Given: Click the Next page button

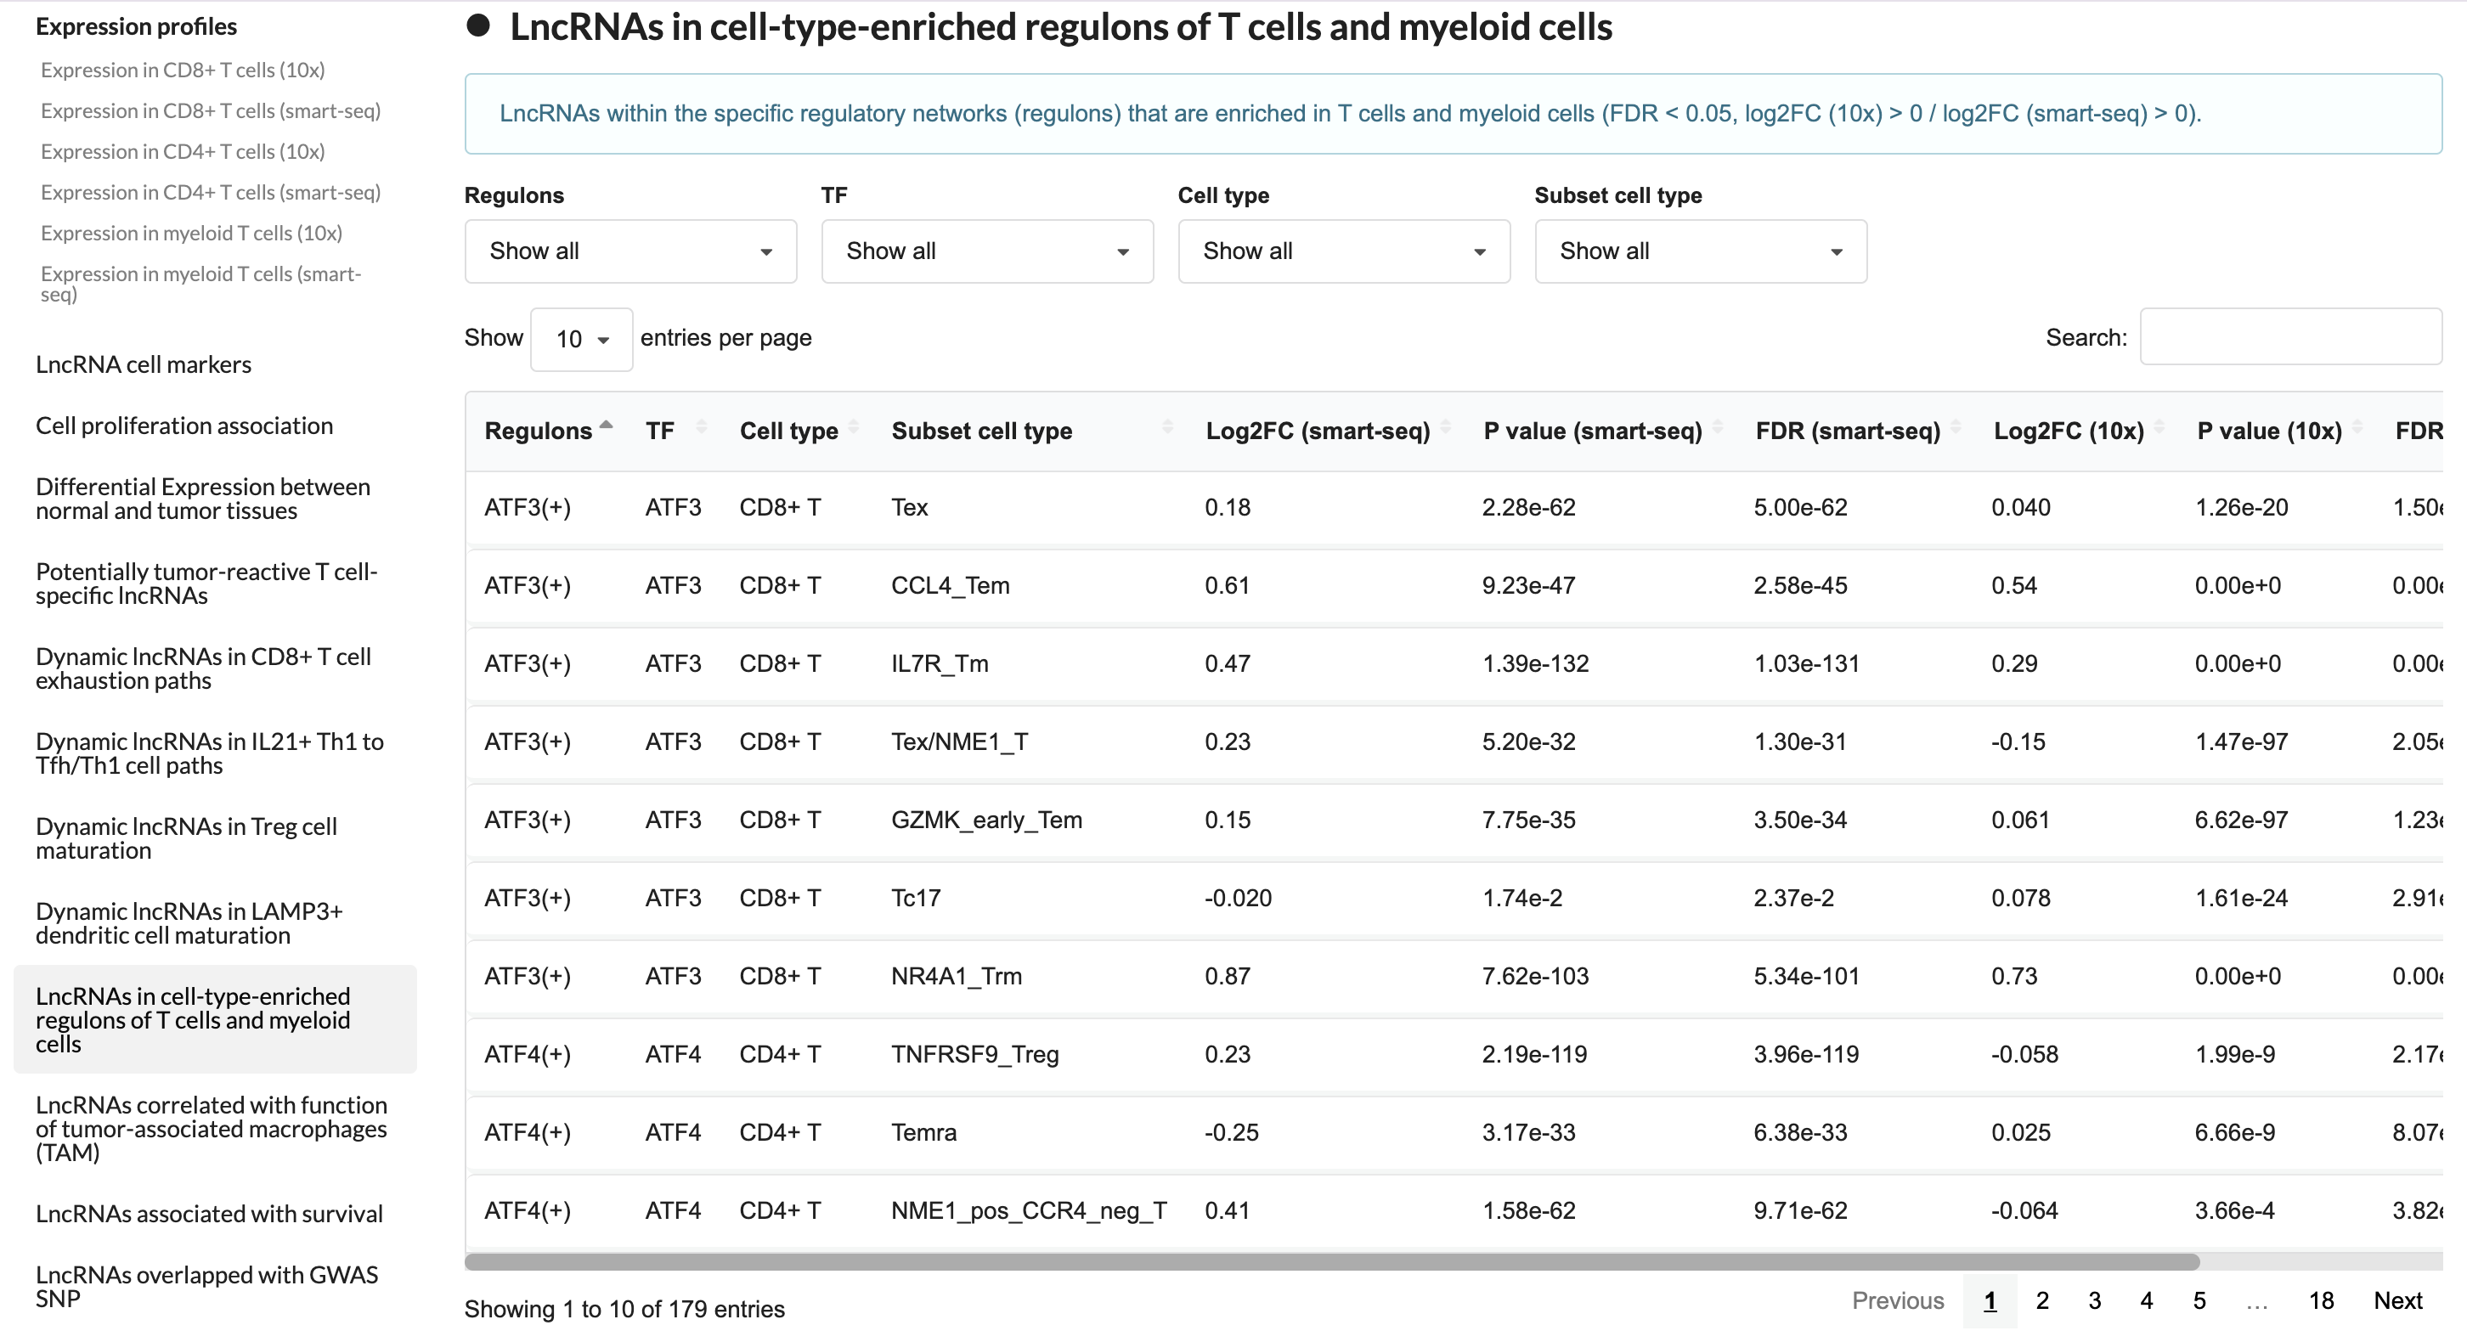Looking at the screenshot, I should [2397, 1301].
